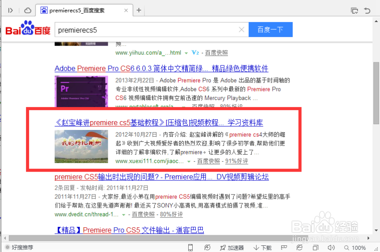Open Adobe Premiere Pro CS6 6.0.3 result title
Screen dimensions: 380x252
[161, 69]
